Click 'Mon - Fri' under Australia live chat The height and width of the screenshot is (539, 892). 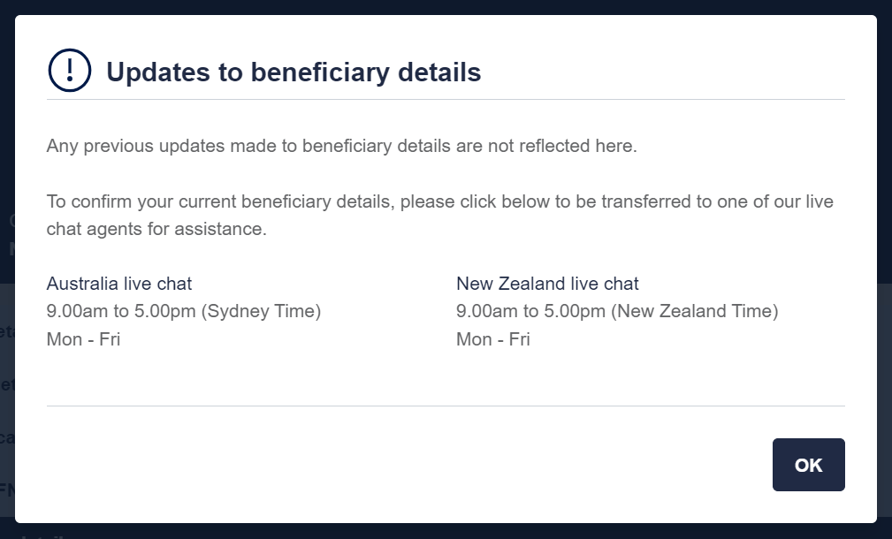tap(83, 339)
